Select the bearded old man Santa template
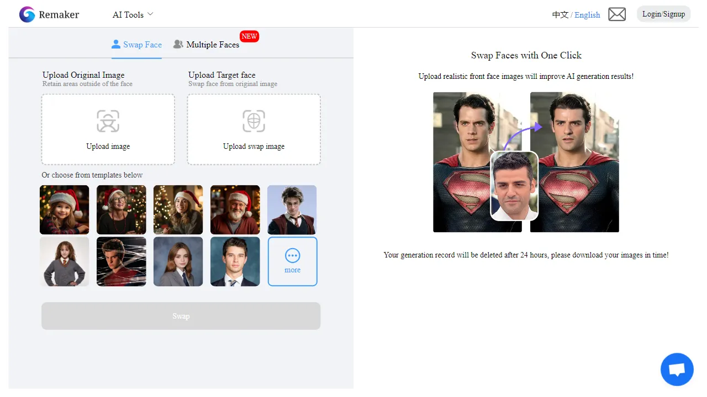This screenshot has width=707, height=397. click(235, 210)
